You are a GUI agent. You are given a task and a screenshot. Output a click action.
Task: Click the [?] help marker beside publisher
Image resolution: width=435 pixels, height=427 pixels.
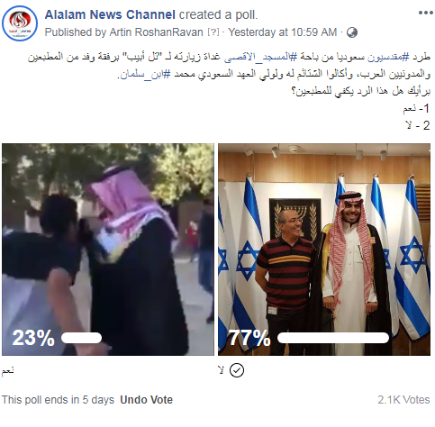tap(213, 32)
